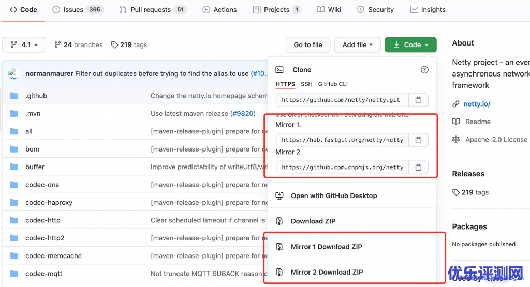This screenshot has width=530, height=287.
Task: Switch to the SSH clone tab
Action: coord(306,84)
